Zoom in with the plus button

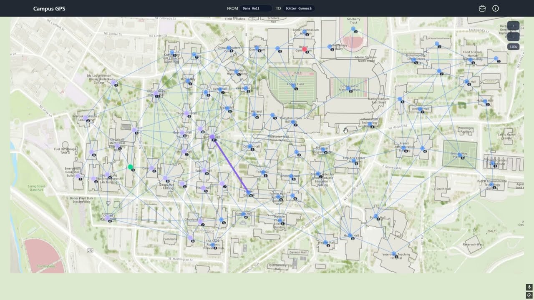coord(513,26)
